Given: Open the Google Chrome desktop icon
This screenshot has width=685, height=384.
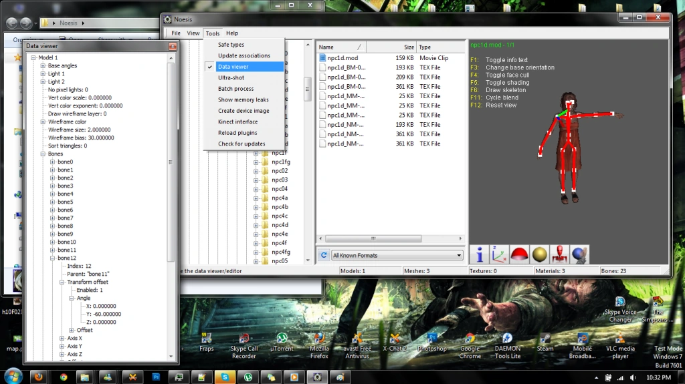Looking at the screenshot, I should [470, 346].
